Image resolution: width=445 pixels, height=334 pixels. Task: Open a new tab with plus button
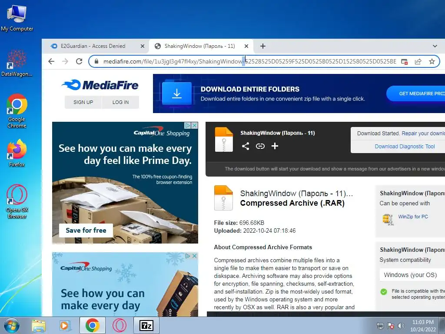tap(263, 46)
